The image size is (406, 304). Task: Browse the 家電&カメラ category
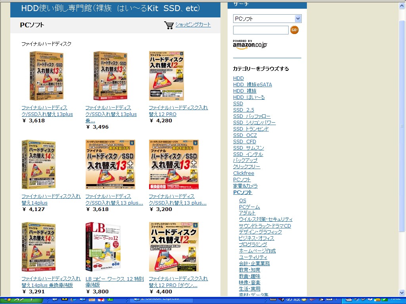(245, 186)
